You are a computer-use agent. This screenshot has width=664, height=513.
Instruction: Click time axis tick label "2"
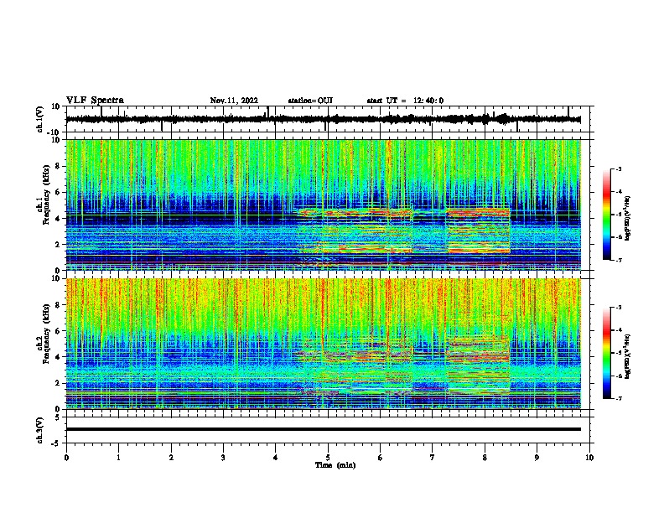coord(171,458)
